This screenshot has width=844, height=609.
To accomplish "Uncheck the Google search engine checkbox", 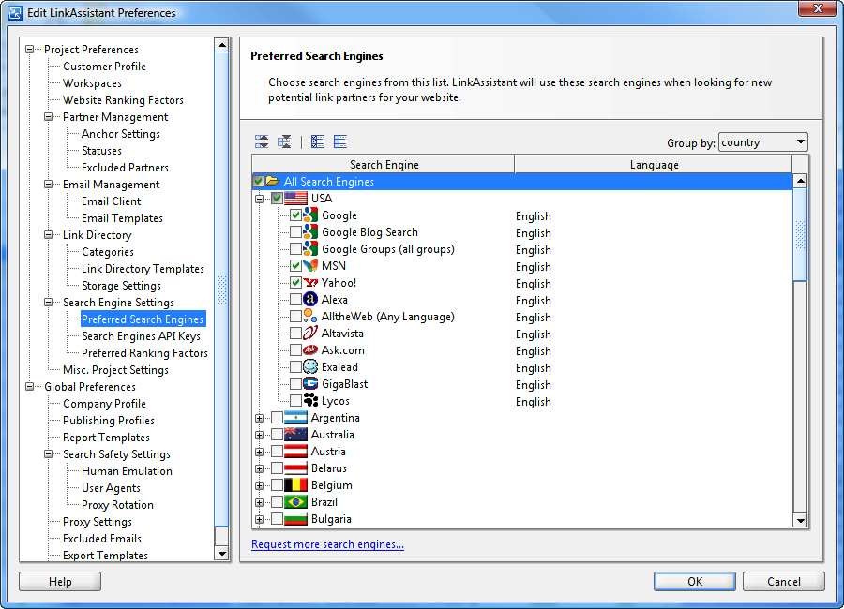I will (x=295, y=215).
